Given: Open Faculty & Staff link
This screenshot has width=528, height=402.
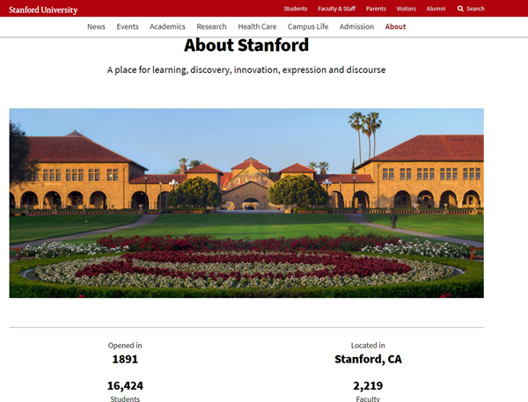Looking at the screenshot, I should [x=337, y=9].
